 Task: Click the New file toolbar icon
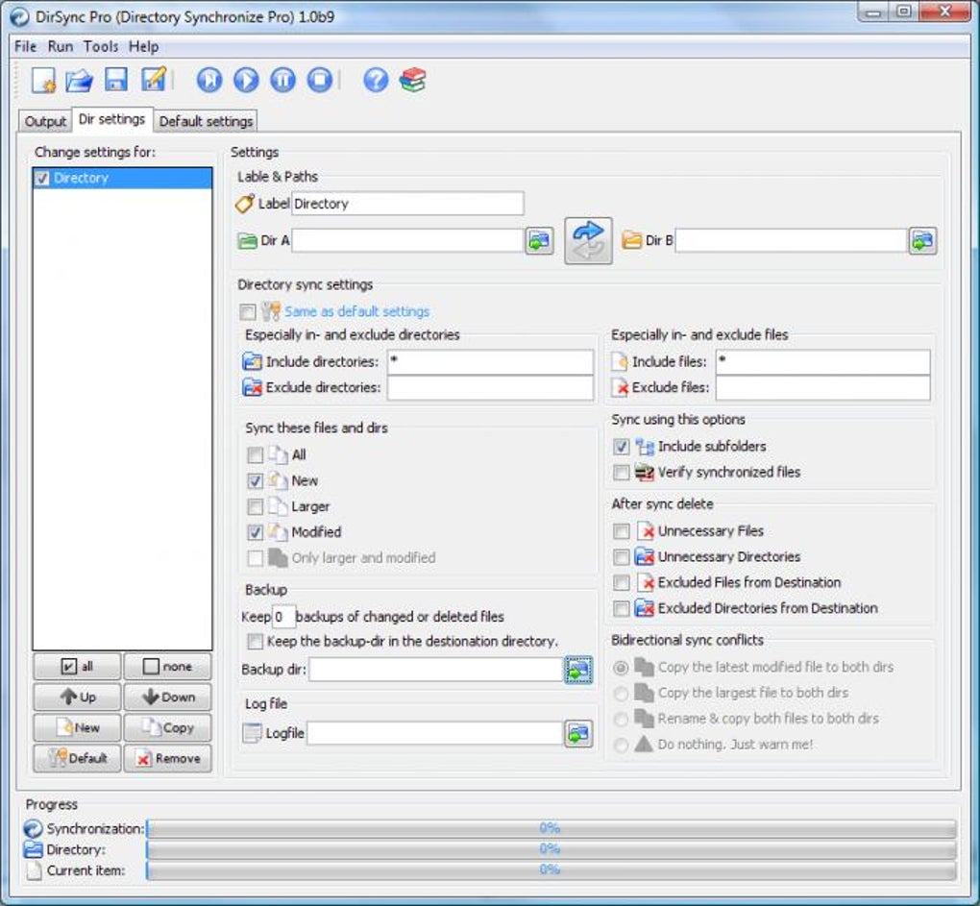tap(43, 80)
